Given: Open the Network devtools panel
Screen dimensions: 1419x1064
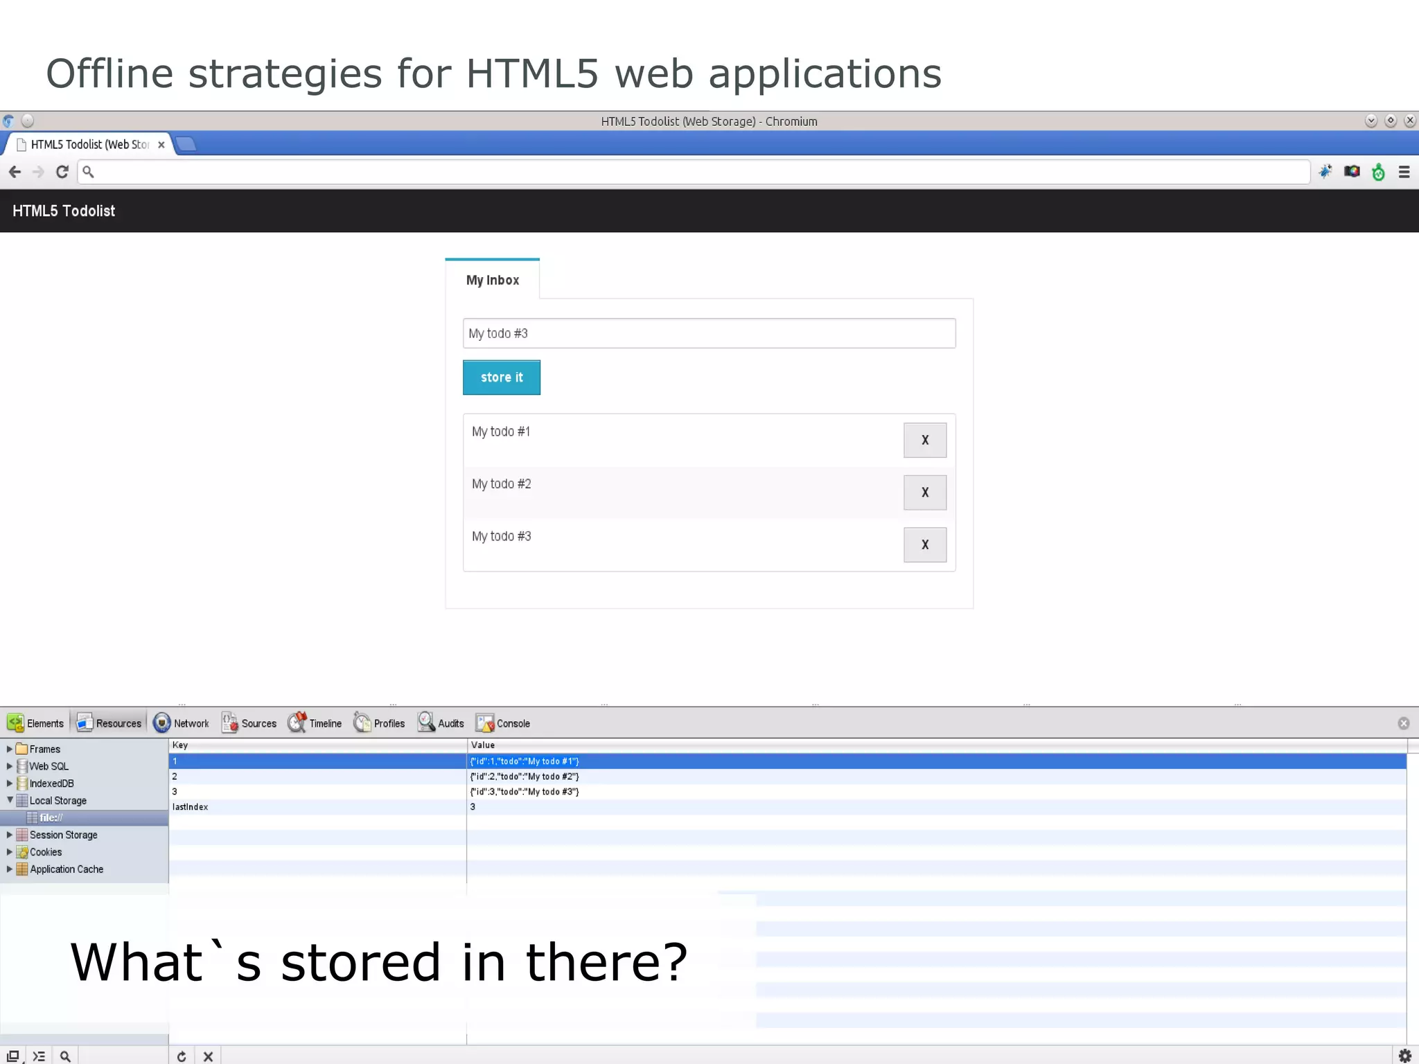Looking at the screenshot, I should [x=182, y=723].
